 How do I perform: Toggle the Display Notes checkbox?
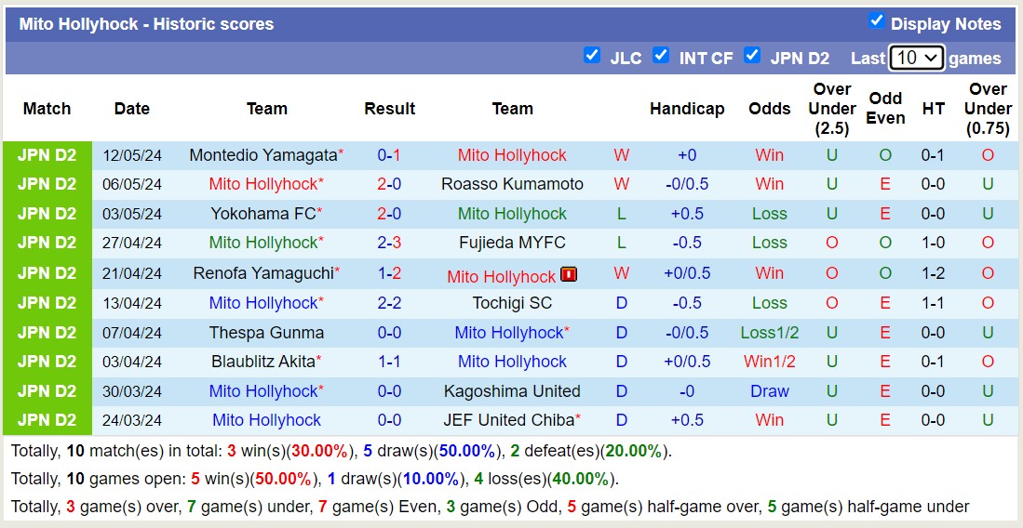point(876,21)
